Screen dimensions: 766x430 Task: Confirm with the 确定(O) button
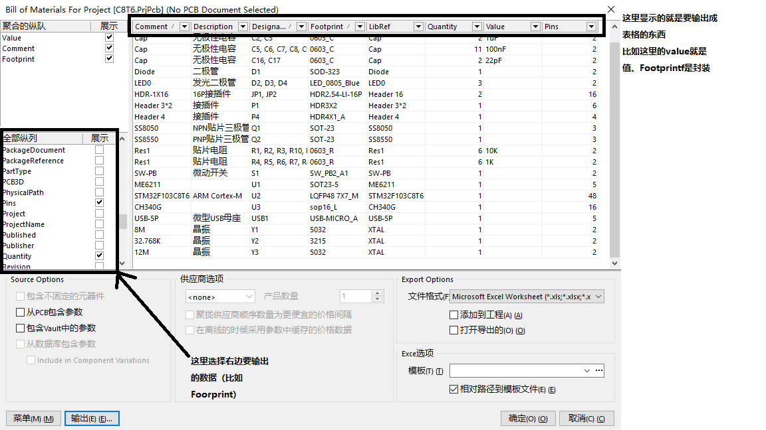pyautogui.click(x=527, y=418)
